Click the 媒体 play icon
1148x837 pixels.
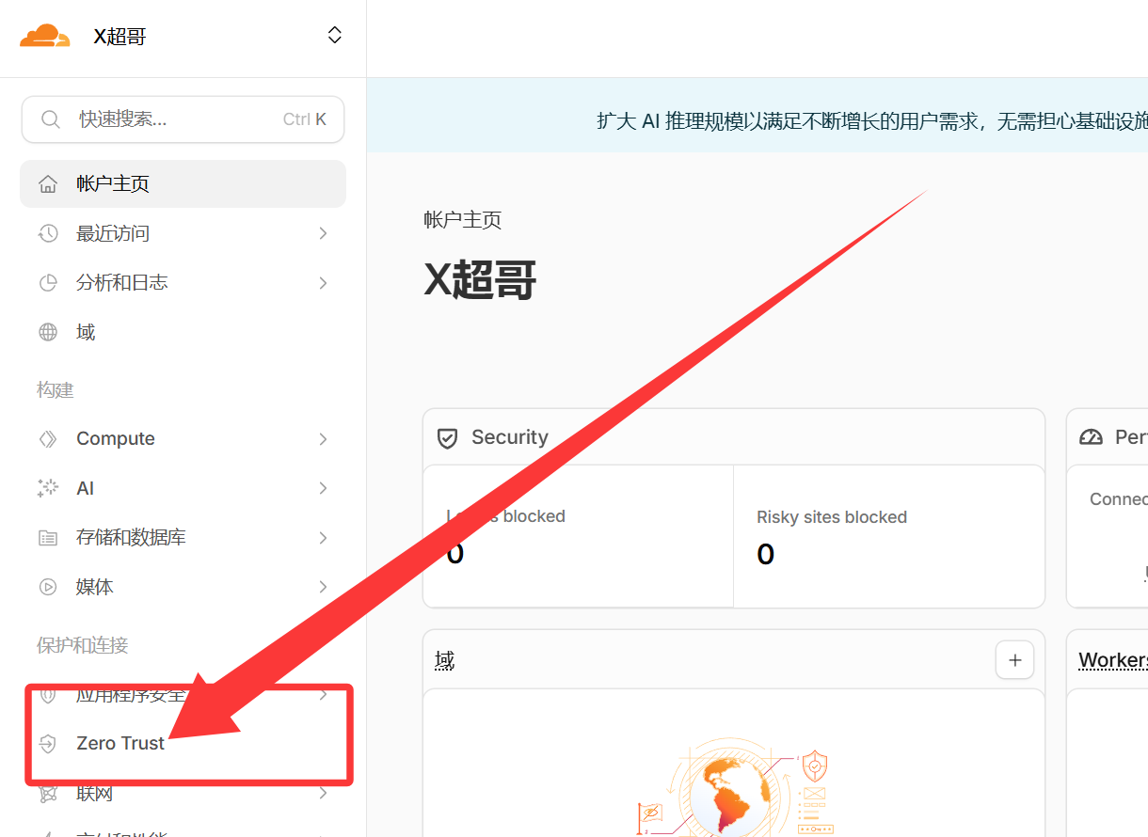48,587
